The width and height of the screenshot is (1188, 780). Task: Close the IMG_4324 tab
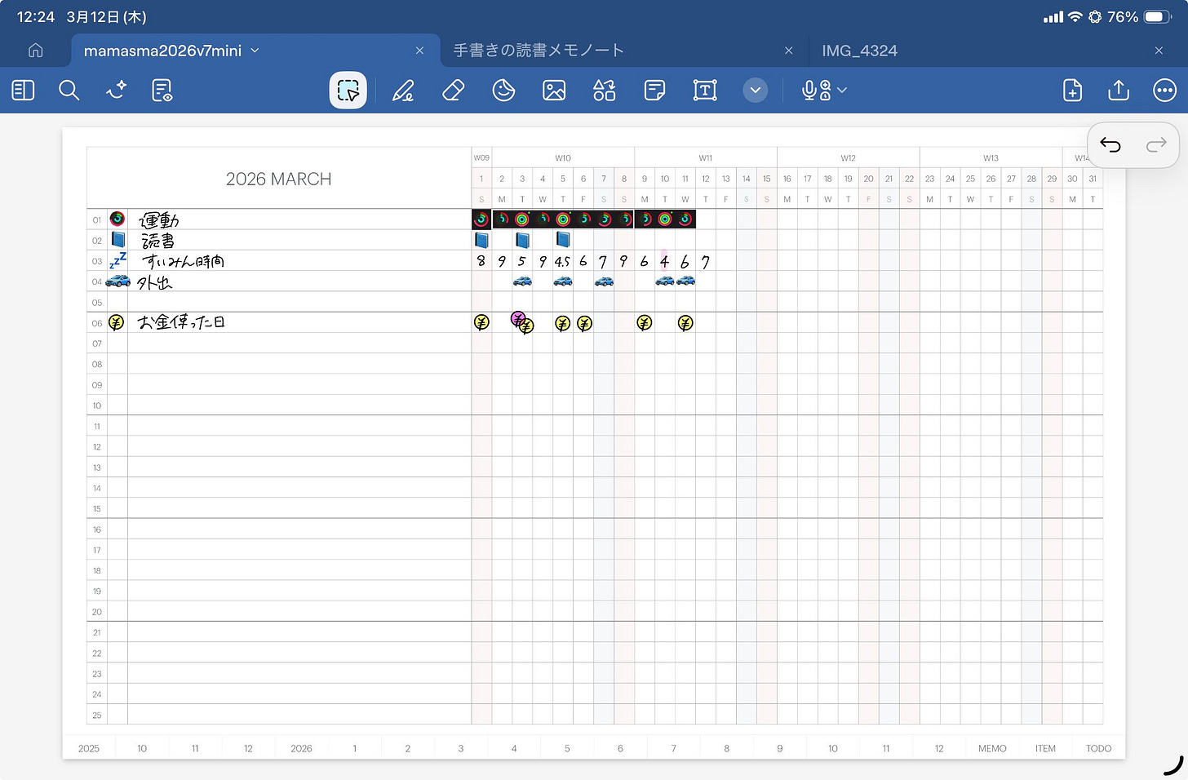click(1159, 51)
